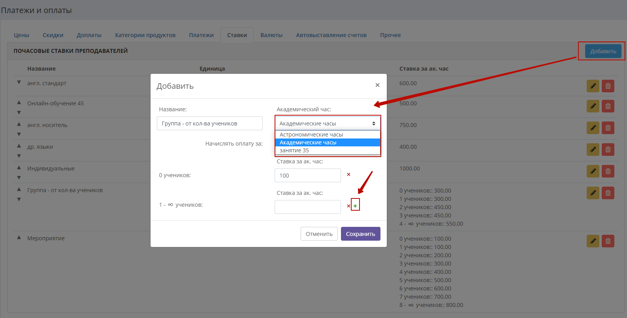Edit the англ. носитель rate

(x=593, y=128)
